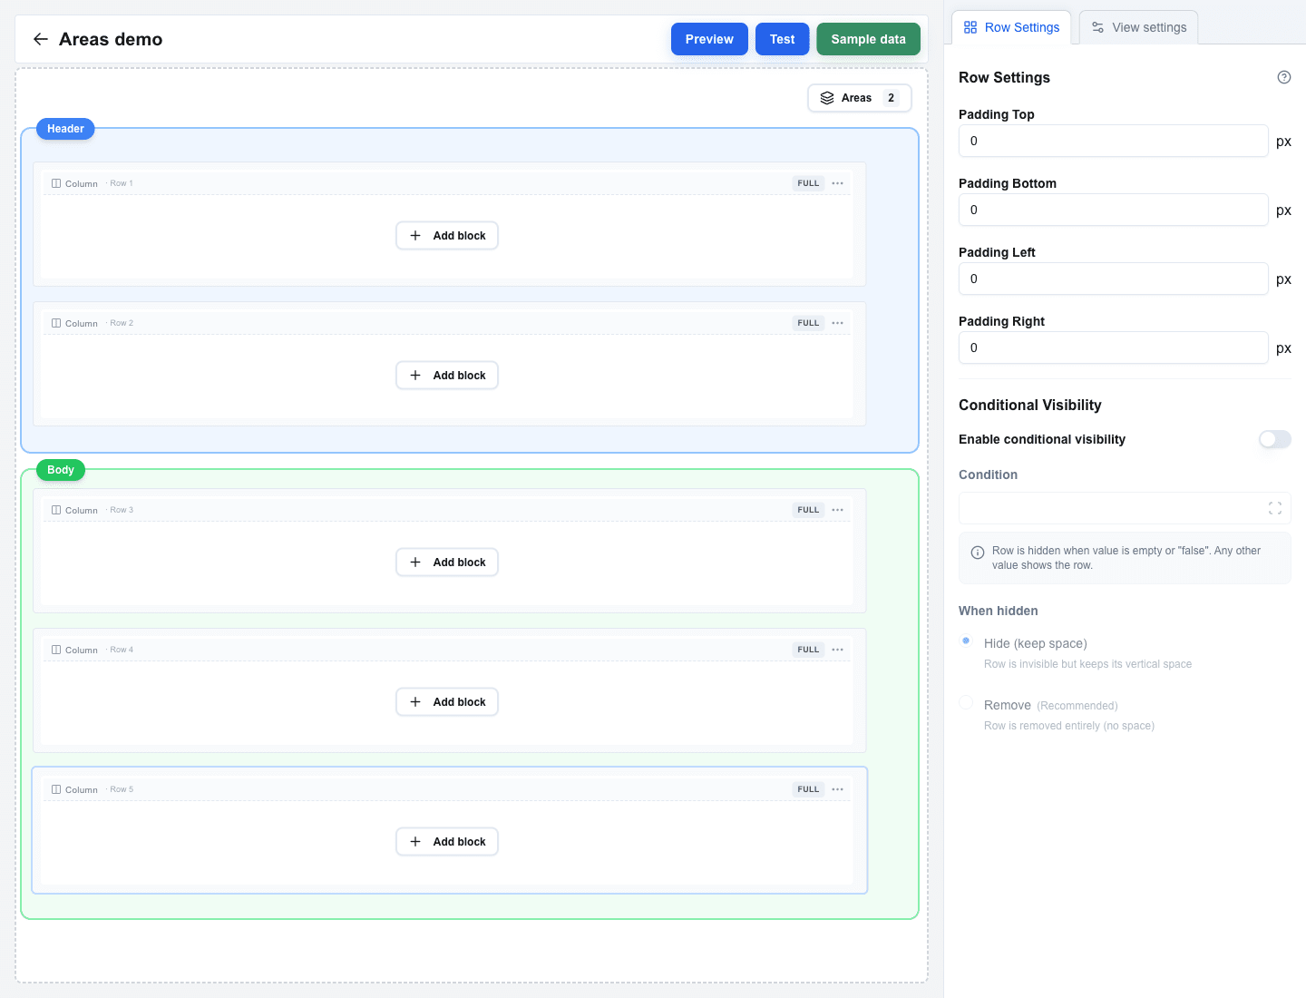Click the Column icon in Row 3
The width and height of the screenshot is (1306, 998).
click(56, 510)
